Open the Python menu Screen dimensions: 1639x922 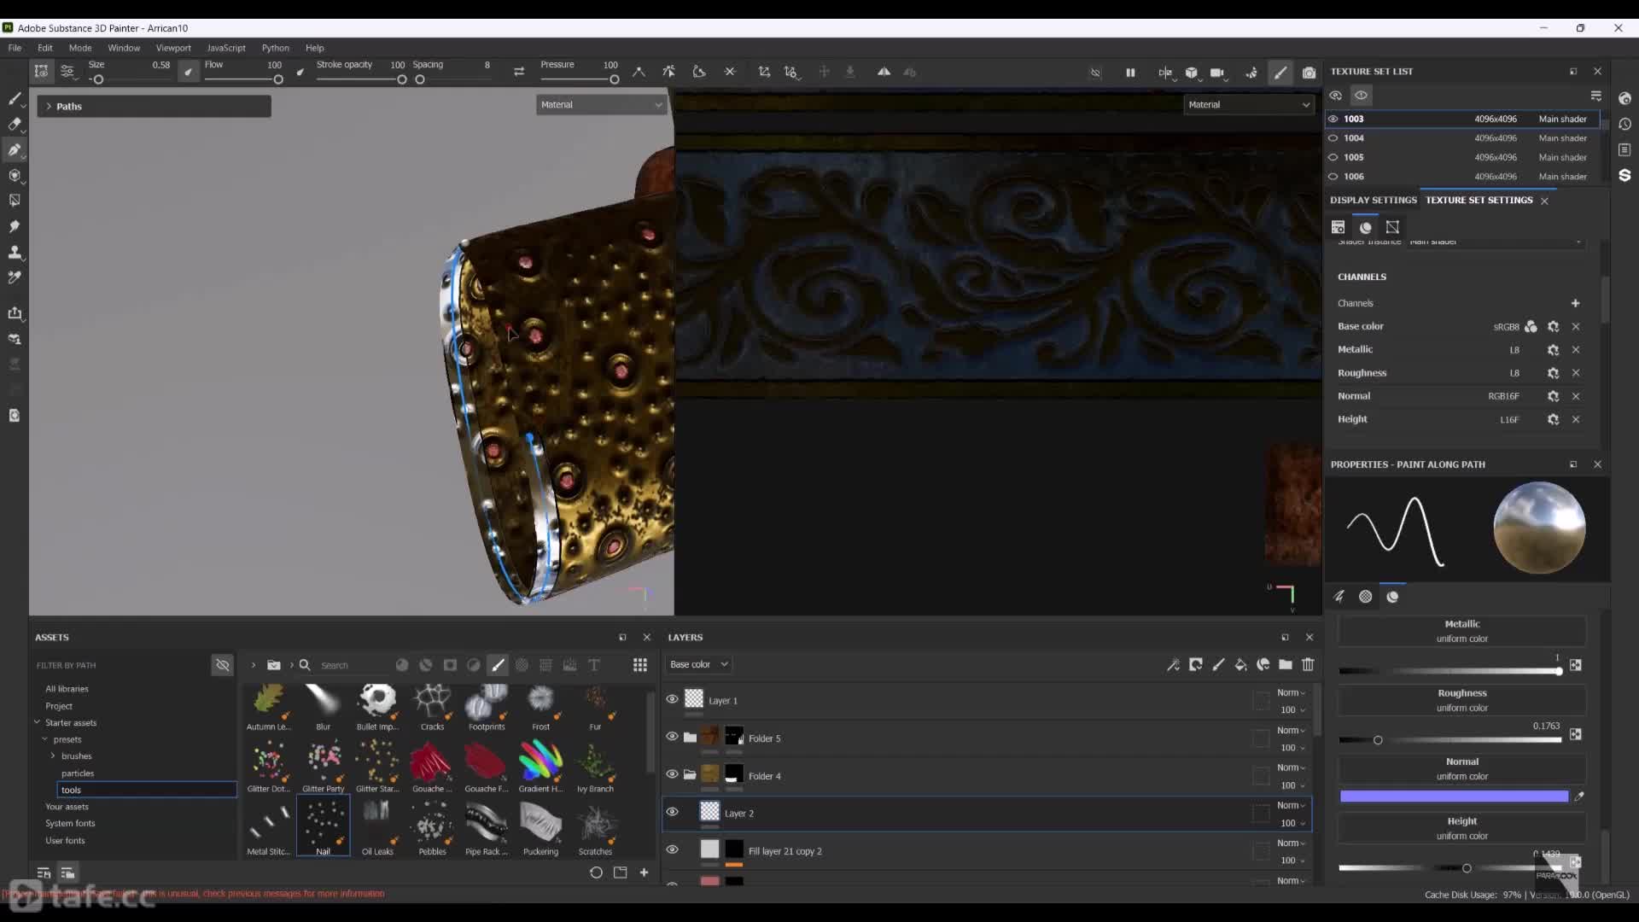click(275, 48)
